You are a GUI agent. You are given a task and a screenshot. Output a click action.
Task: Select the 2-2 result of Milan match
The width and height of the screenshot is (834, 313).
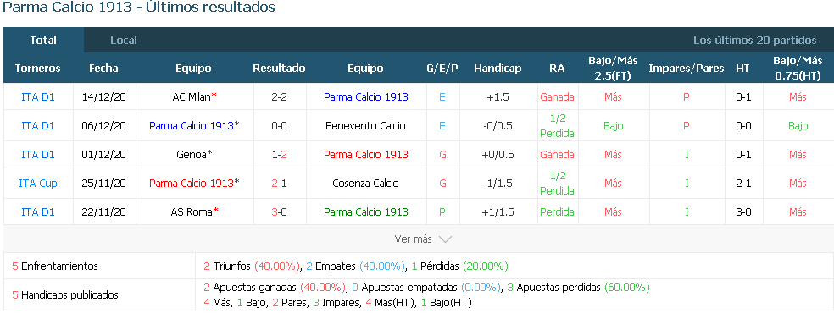pyautogui.click(x=279, y=97)
